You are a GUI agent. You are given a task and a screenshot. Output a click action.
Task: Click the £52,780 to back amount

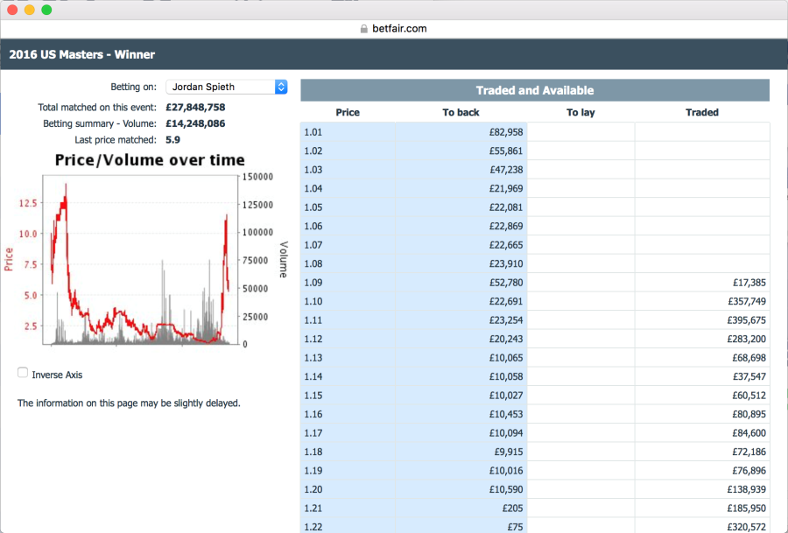coord(506,283)
